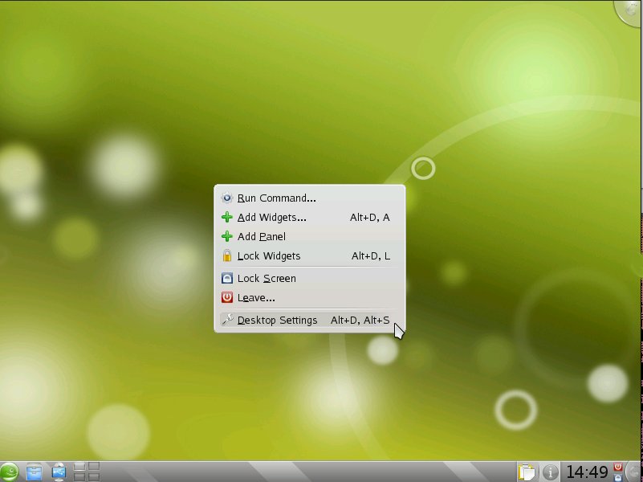Expand the panel cashew at the bottom right
The width and height of the screenshot is (643, 482).
(634, 472)
